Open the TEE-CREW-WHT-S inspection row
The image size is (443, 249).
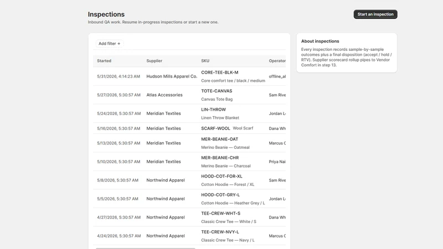click(189, 217)
